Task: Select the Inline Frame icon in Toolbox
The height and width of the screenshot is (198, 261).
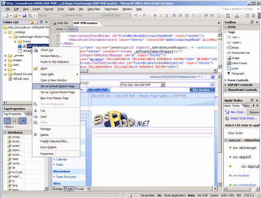Action: click(229, 63)
